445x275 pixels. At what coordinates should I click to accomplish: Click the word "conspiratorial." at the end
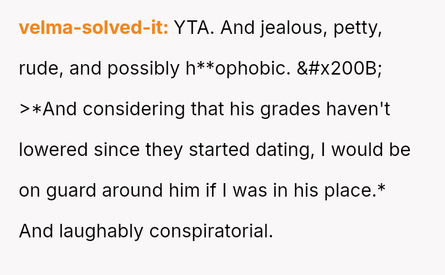[x=211, y=231]
